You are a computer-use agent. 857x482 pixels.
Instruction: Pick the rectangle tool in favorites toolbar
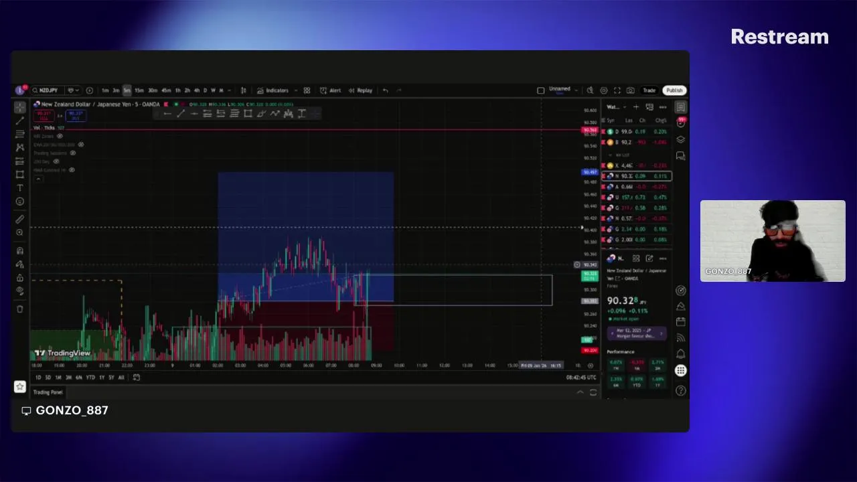point(248,114)
